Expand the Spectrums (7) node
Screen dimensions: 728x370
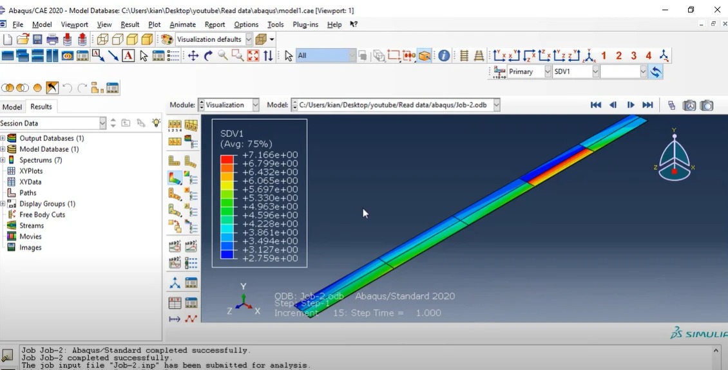point(3,160)
